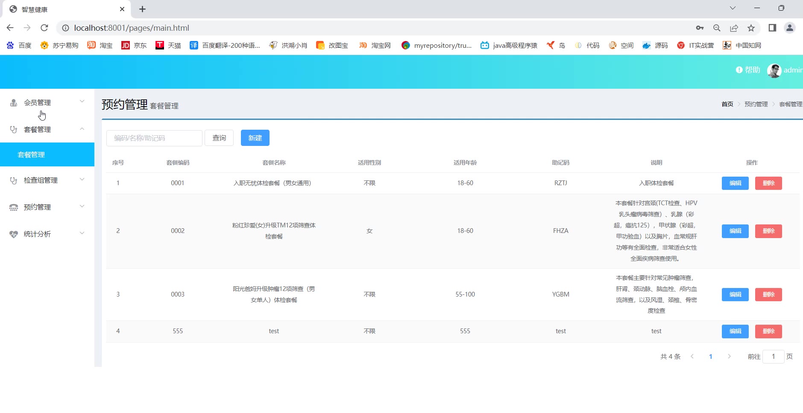Select the 套餐管理 submenu item
The image size is (803, 413).
(x=31, y=154)
